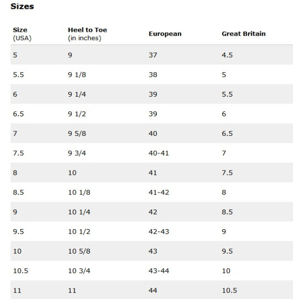Select the Heel to Toe column header
The height and width of the screenshot is (299, 293).
pos(87,34)
